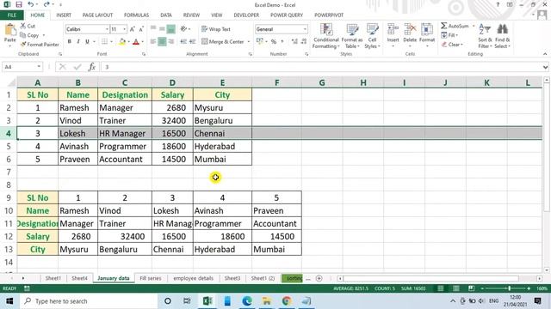Open the borders dropdown arrow

click(x=111, y=42)
